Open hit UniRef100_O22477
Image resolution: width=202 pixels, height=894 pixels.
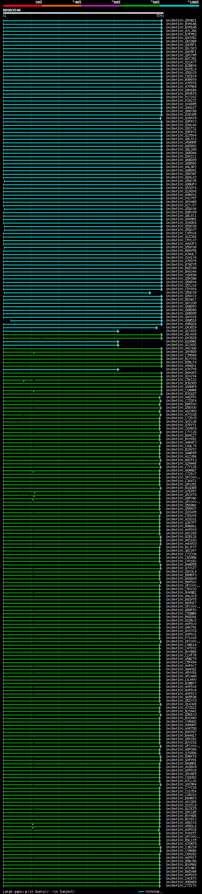click(181, 62)
